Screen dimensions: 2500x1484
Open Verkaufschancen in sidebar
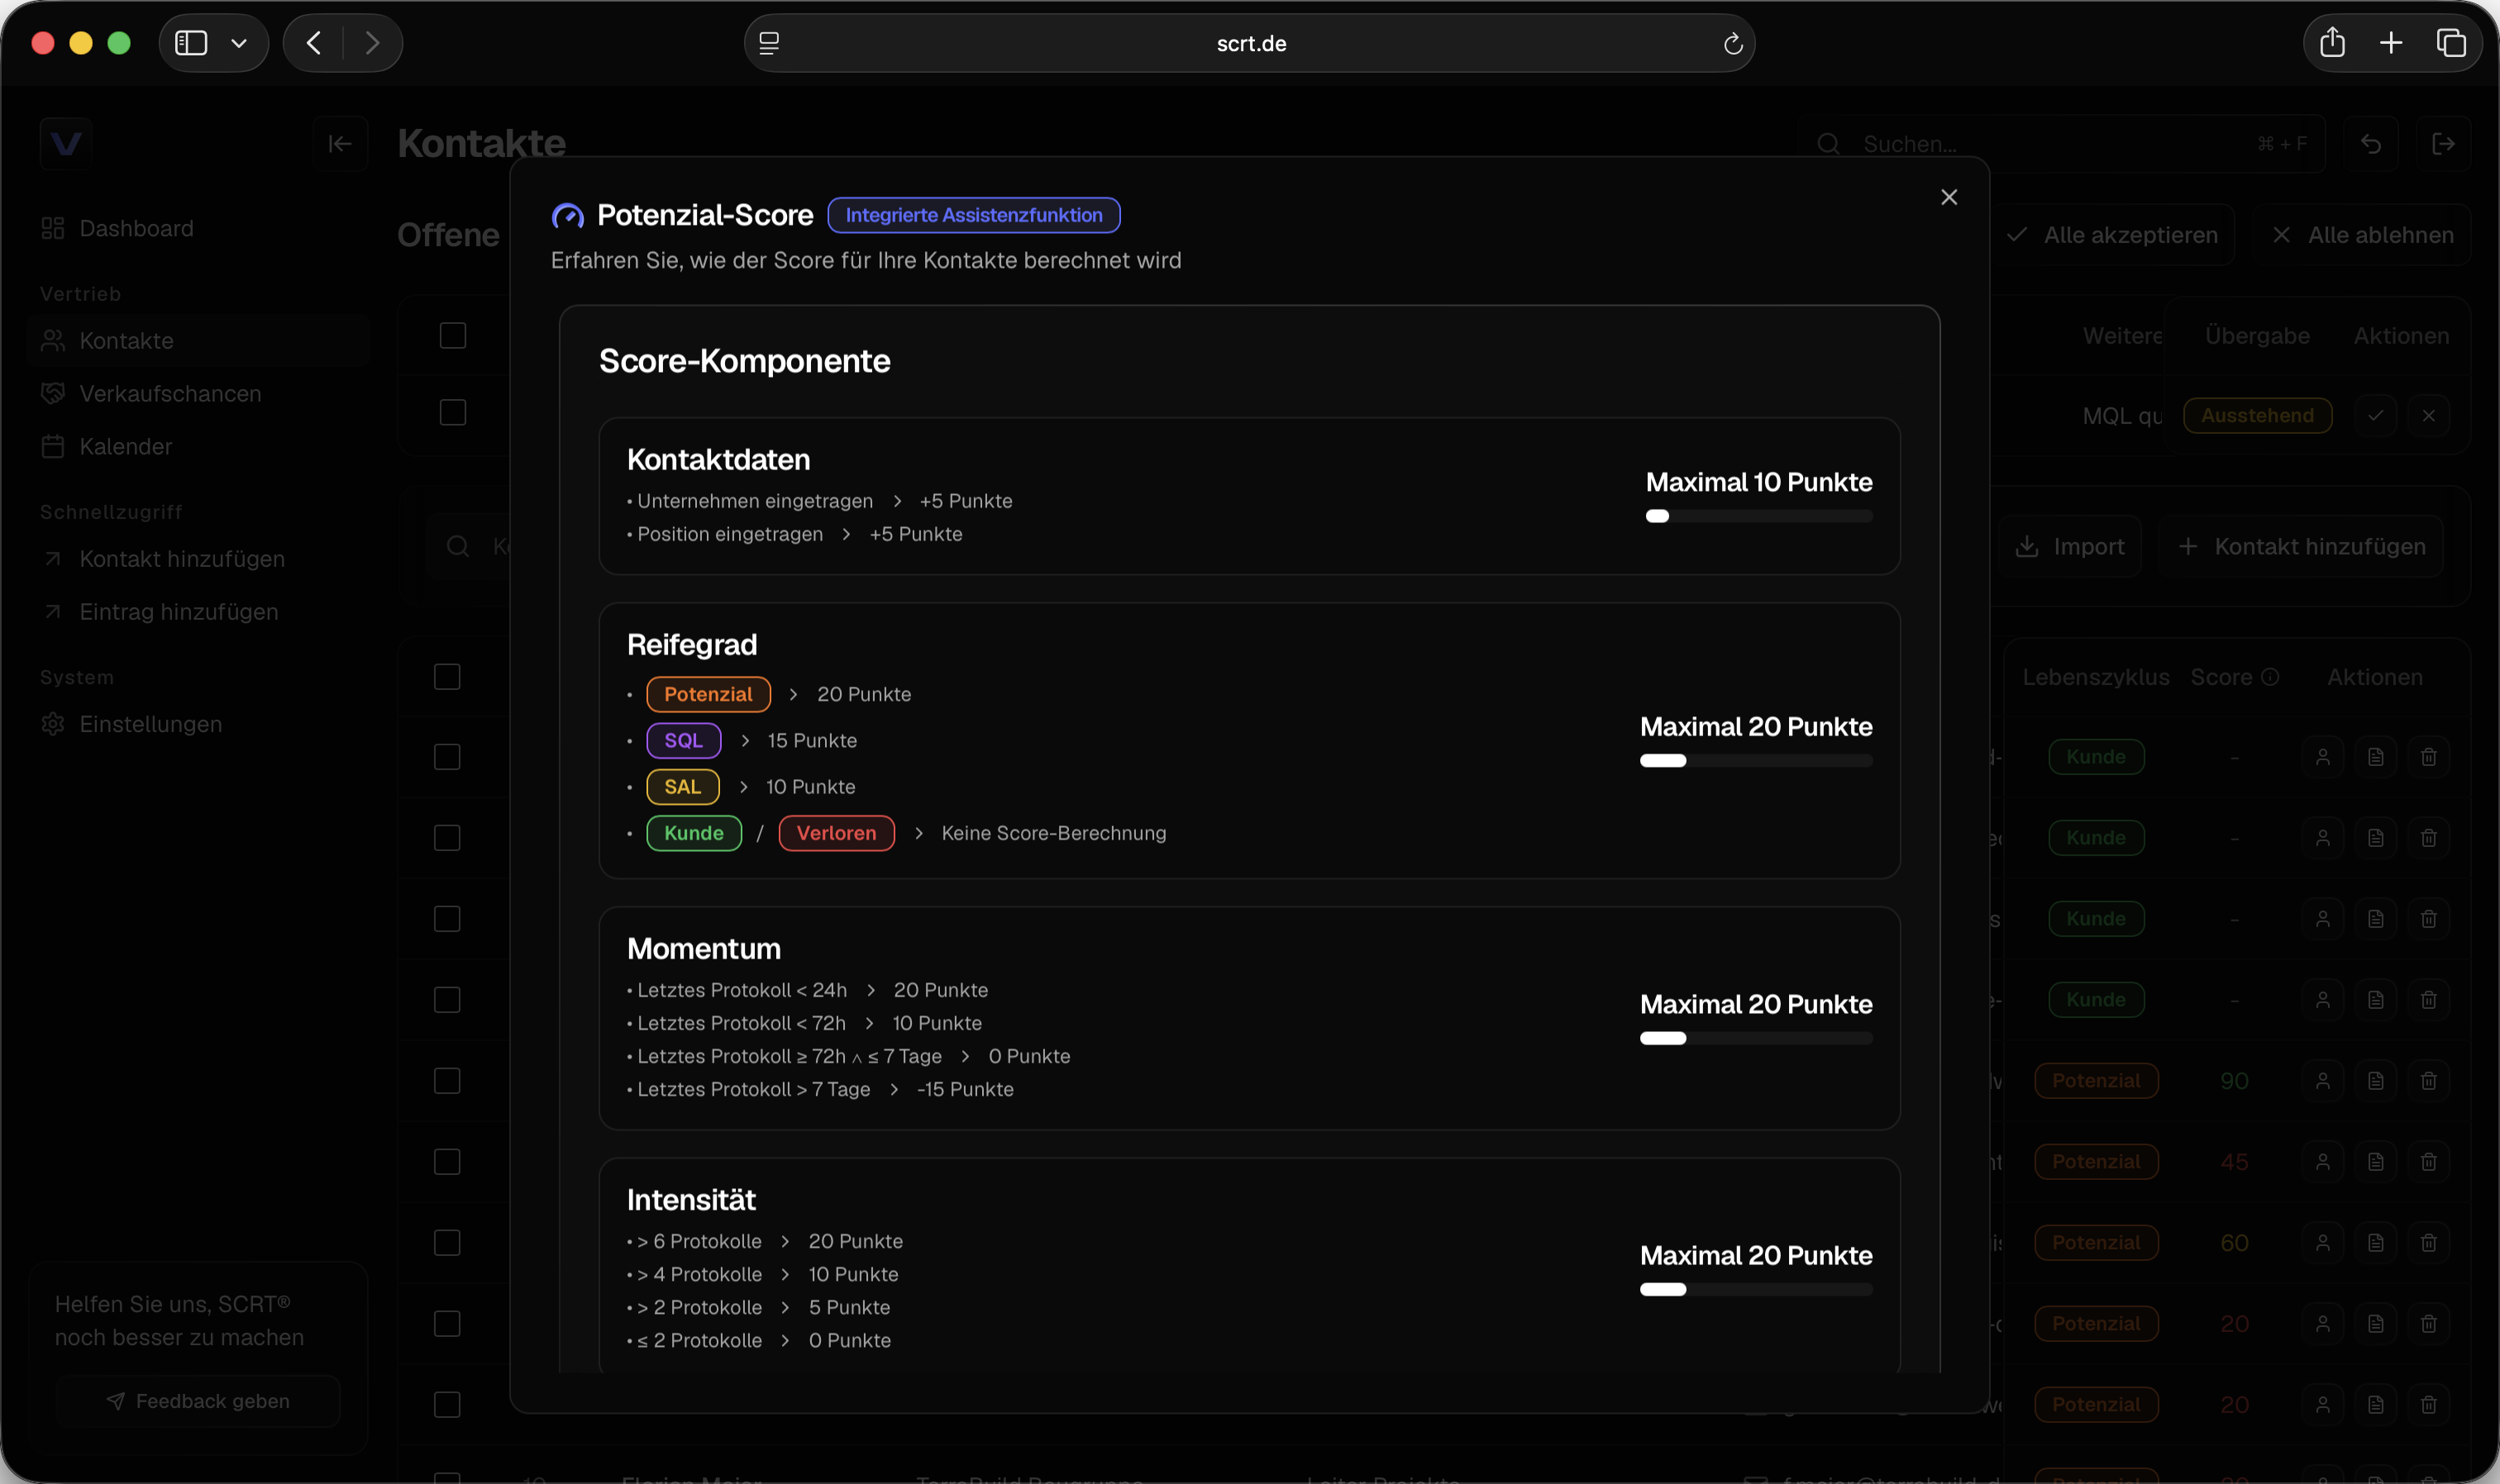[x=198, y=393]
